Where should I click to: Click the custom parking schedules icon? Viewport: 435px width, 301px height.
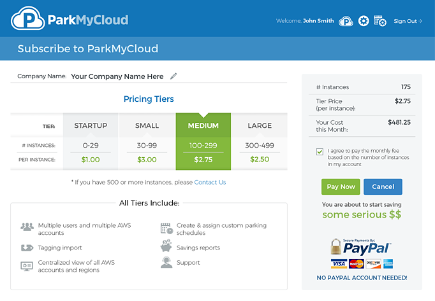click(166, 228)
